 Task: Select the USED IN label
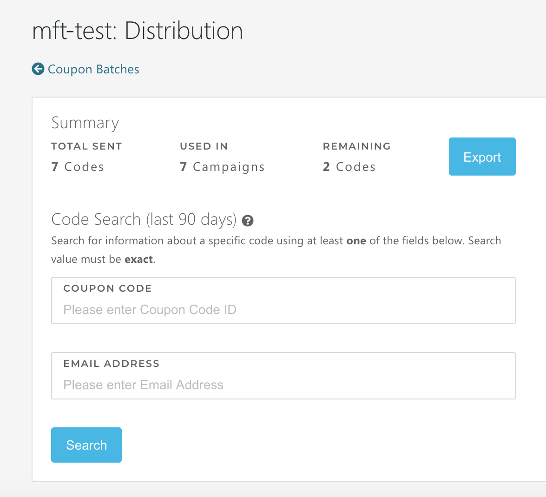[204, 146]
